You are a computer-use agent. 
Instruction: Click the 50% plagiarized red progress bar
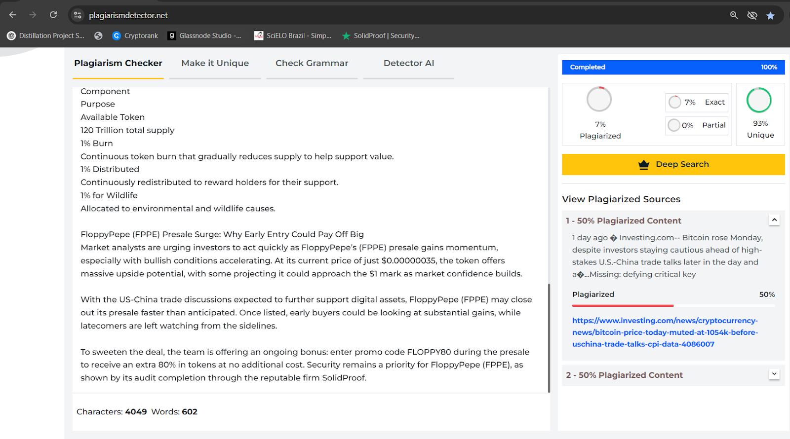click(x=623, y=306)
